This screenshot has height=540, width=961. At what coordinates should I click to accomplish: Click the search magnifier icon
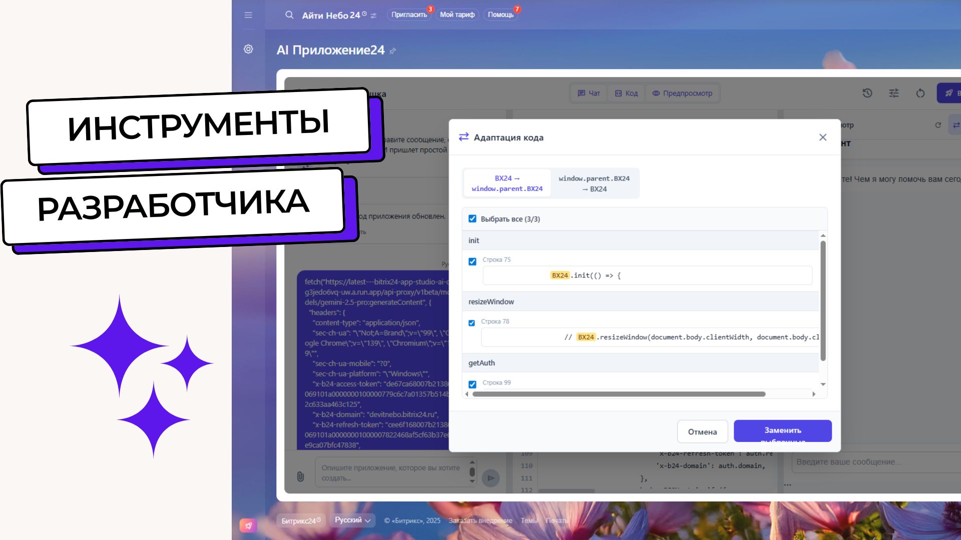click(x=289, y=15)
